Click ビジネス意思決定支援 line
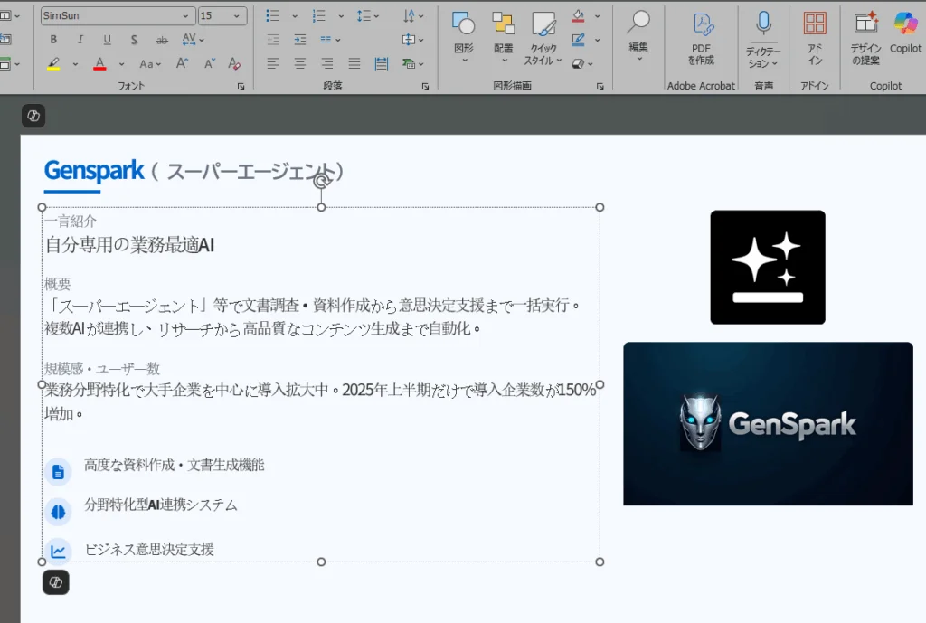Screen dimensions: 926x623 click(x=149, y=550)
